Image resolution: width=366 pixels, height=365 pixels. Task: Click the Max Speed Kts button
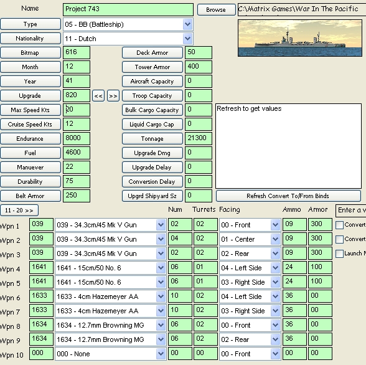[x=30, y=110]
